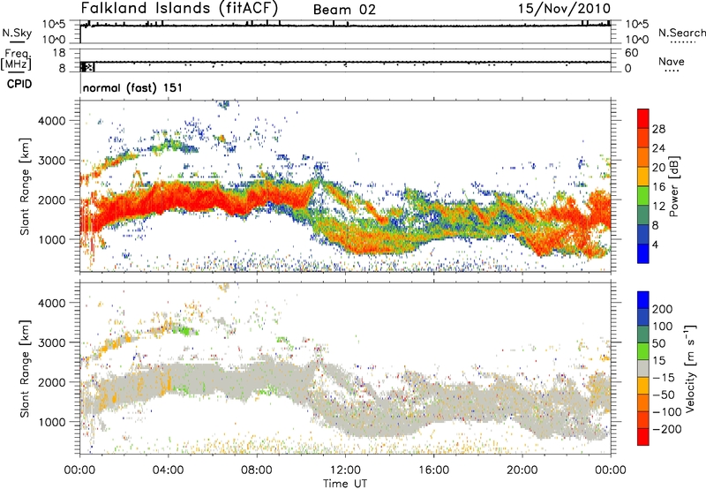This screenshot has width=706, height=489.
Task: Click the 'Slant Range [km]' label of the Velocity panel
Action: coord(25,369)
